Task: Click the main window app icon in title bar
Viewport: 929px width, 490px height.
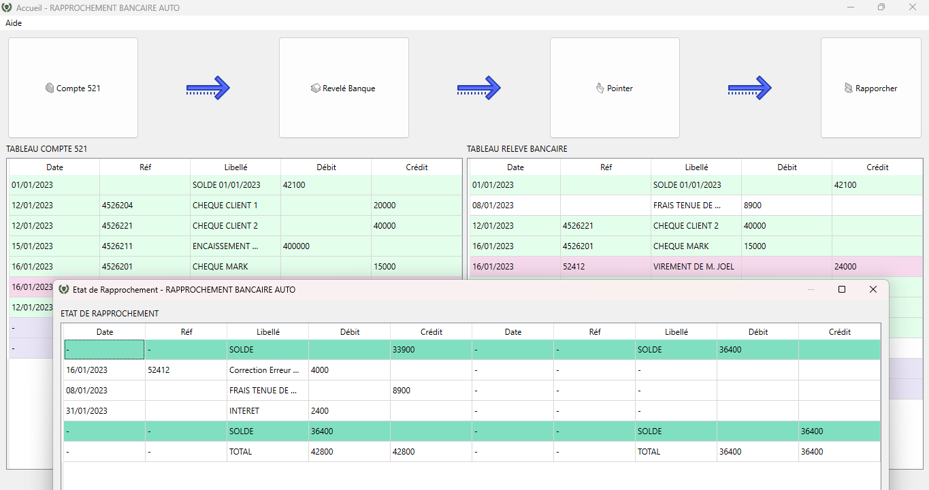Action: coord(8,7)
